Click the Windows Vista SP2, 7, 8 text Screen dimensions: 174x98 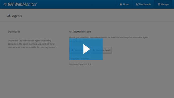[x=80, y=64]
